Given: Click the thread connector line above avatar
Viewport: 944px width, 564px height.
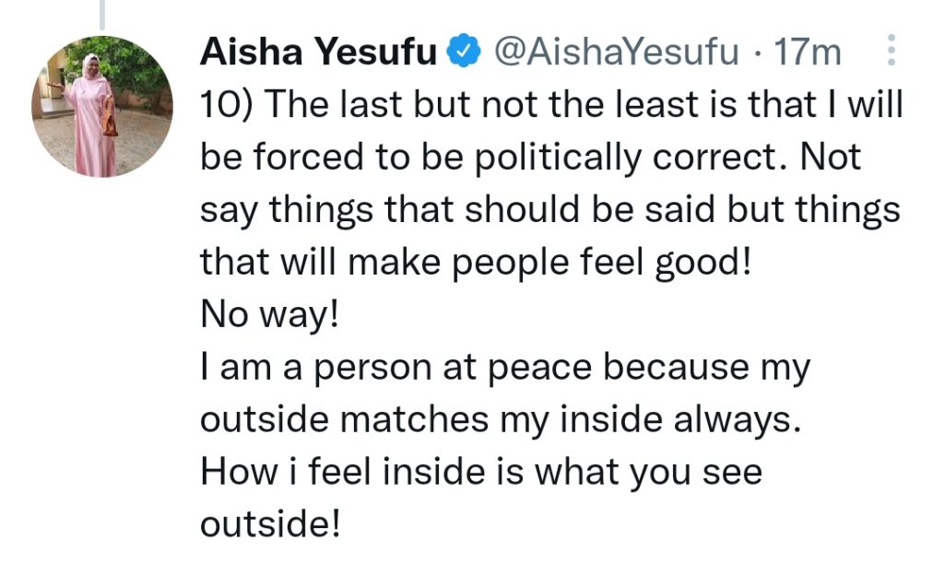Looking at the screenshot, I should [102, 15].
